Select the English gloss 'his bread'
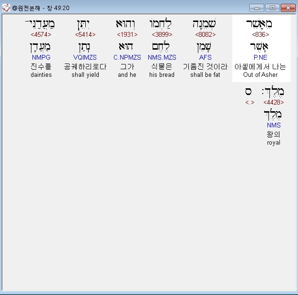Image resolution: width=298 pixels, height=295 pixels. click(x=162, y=75)
